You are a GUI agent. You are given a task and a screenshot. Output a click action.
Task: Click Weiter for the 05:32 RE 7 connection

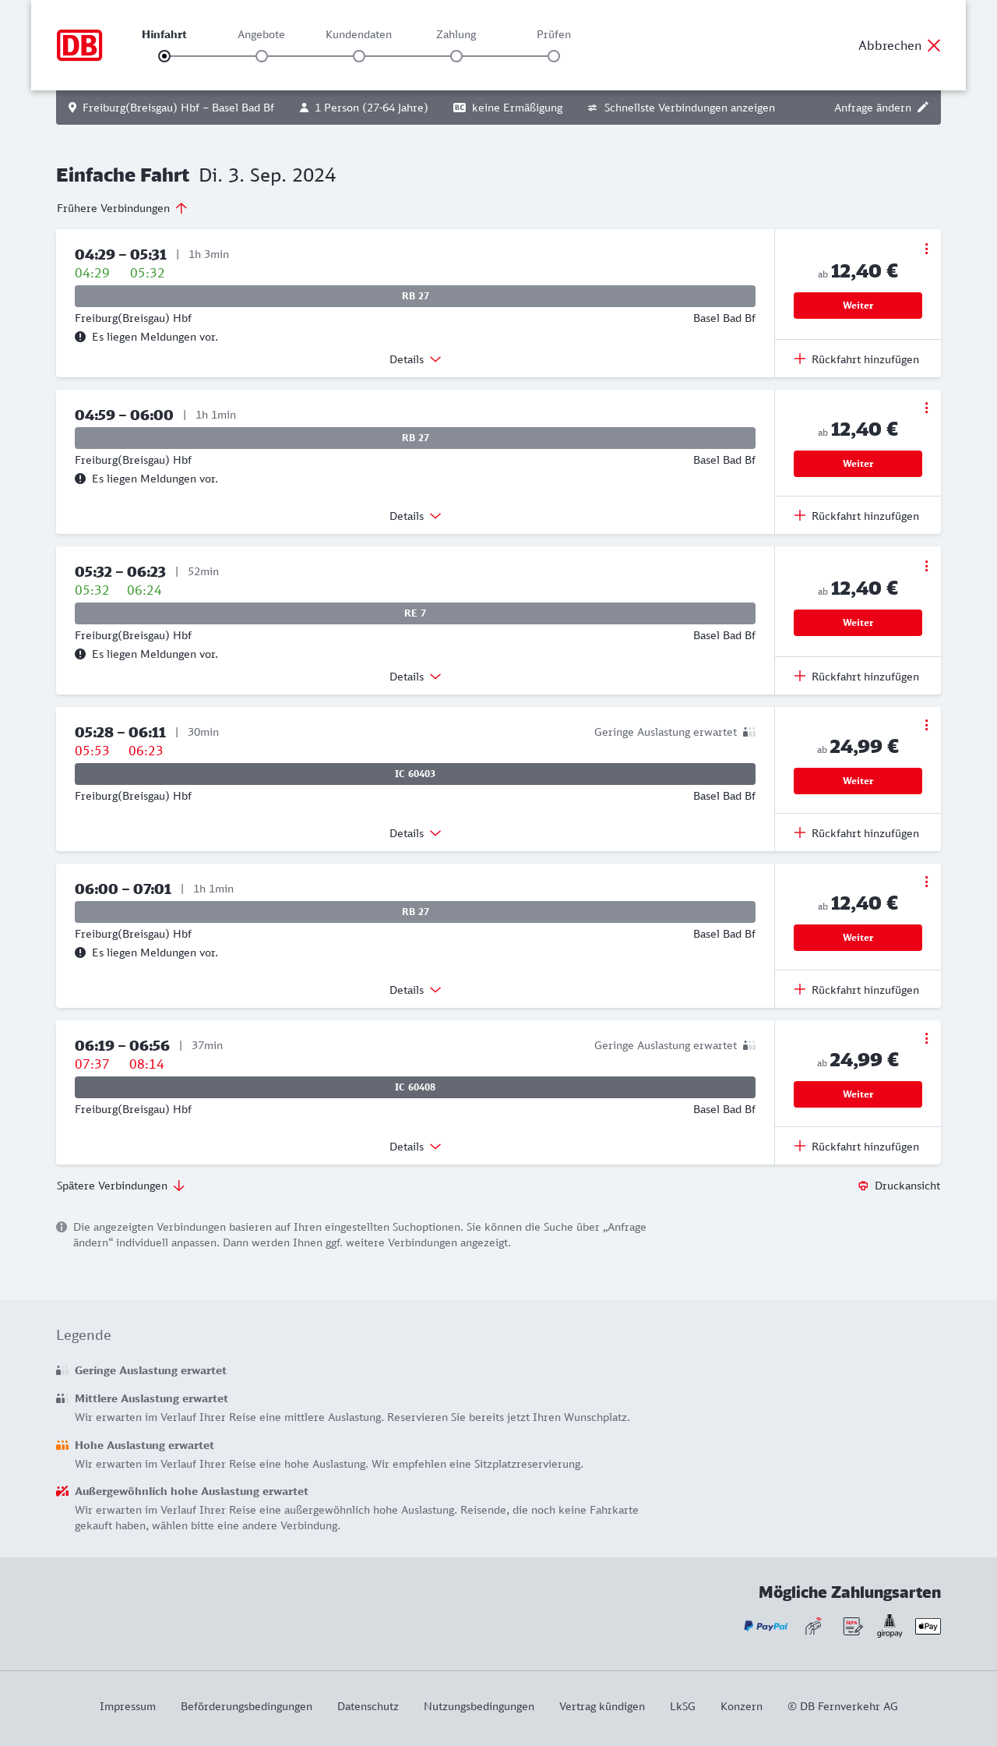[x=858, y=623]
